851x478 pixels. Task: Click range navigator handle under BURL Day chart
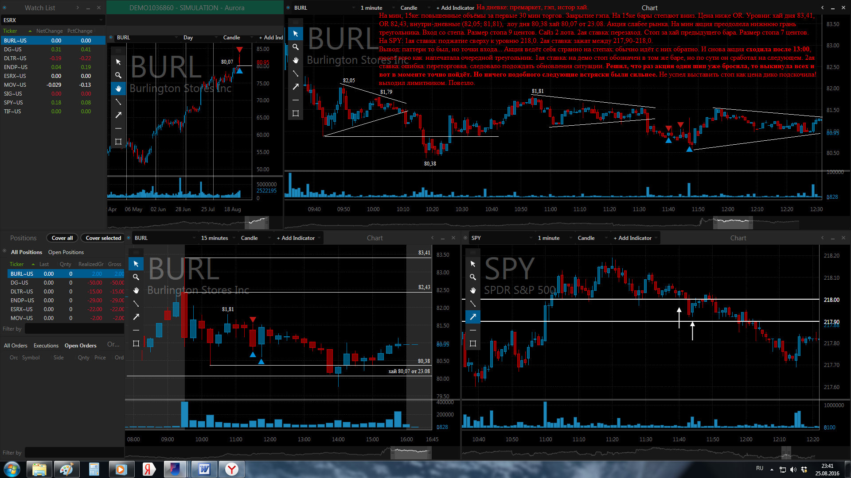click(256, 222)
